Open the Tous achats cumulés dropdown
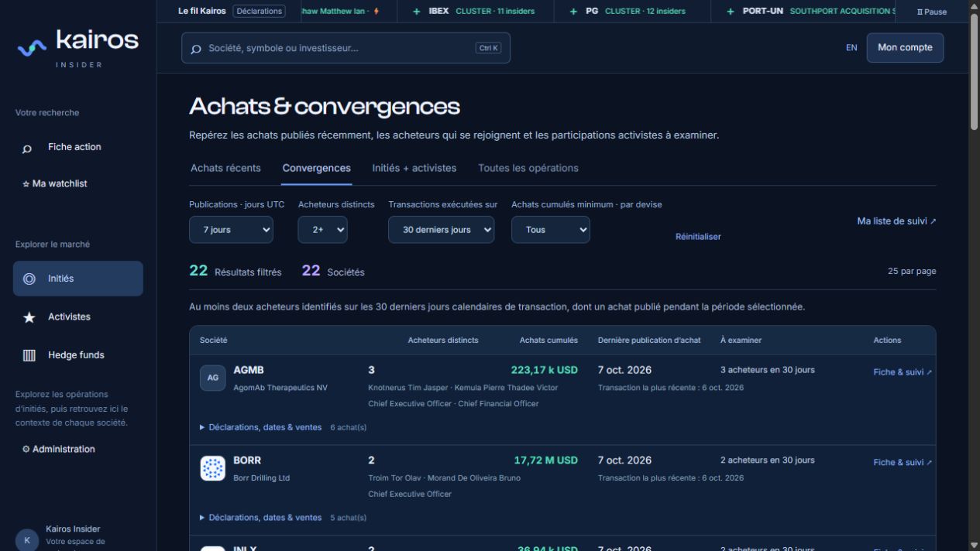This screenshot has height=551, width=980. coord(550,230)
